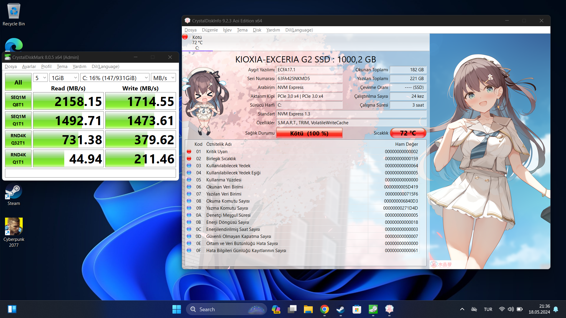Switch to the CrystalDiskInfo taskbar icon
The image size is (566, 318).
(x=389, y=309)
